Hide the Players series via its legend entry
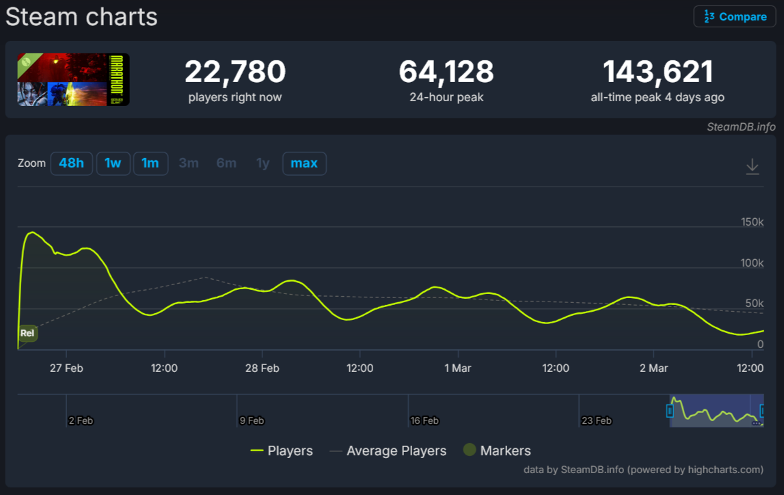 (x=289, y=451)
